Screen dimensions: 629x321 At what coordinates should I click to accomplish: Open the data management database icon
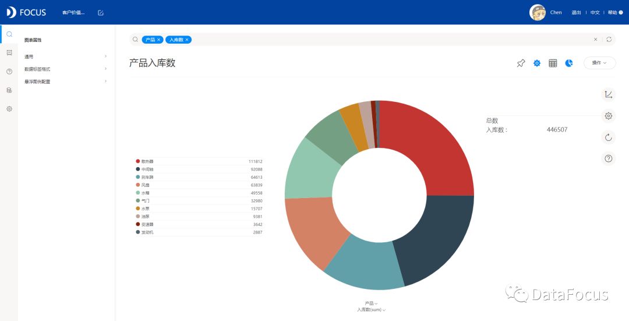tap(9, 90)
